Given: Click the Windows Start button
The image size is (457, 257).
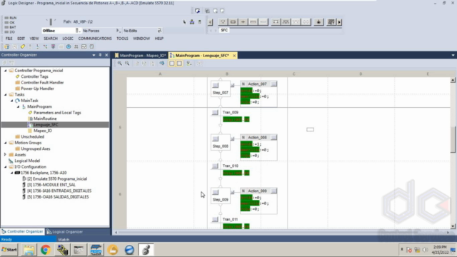Looking at the screenshot, I should tap(9, 250).
